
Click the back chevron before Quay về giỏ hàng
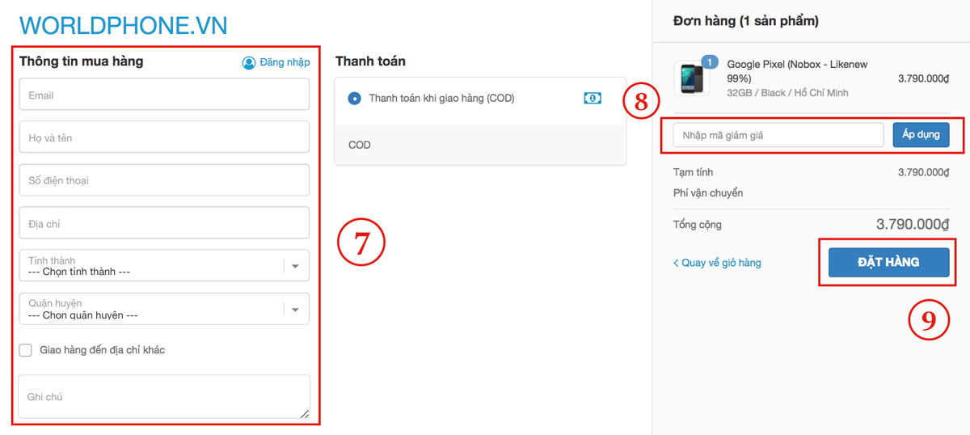676,263
